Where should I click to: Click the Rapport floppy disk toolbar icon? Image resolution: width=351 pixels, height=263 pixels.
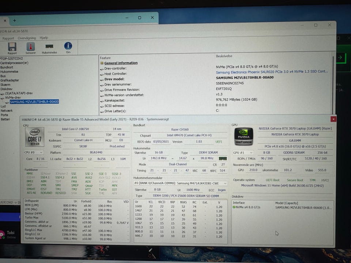[x=12, y=47]
